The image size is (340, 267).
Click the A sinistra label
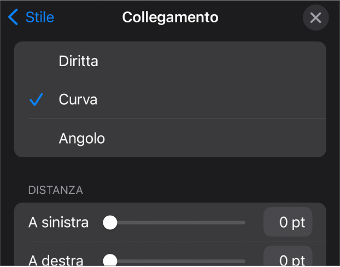58,223
